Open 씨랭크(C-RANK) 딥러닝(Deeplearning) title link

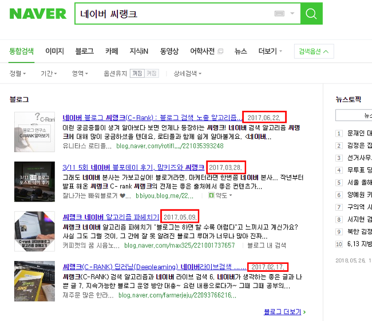tap(155, 267)
